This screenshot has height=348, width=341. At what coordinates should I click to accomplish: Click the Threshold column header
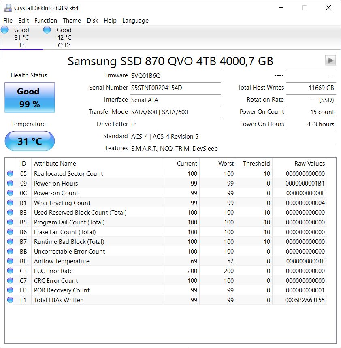254,164
